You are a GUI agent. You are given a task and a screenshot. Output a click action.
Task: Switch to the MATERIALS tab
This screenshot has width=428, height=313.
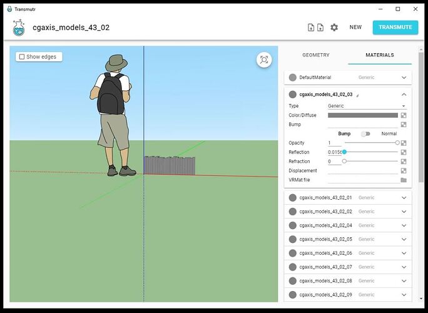(x=380, y=55)
